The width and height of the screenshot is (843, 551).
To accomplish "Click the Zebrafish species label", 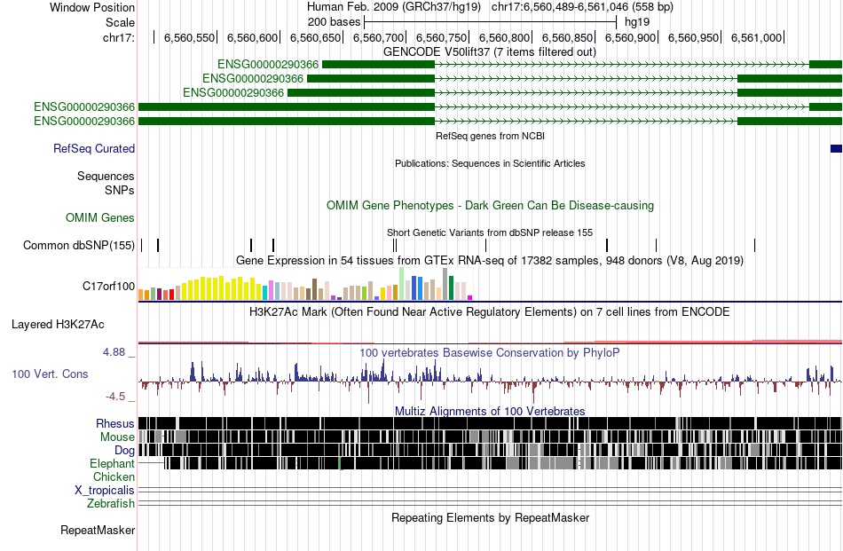I will pos(111,504).
